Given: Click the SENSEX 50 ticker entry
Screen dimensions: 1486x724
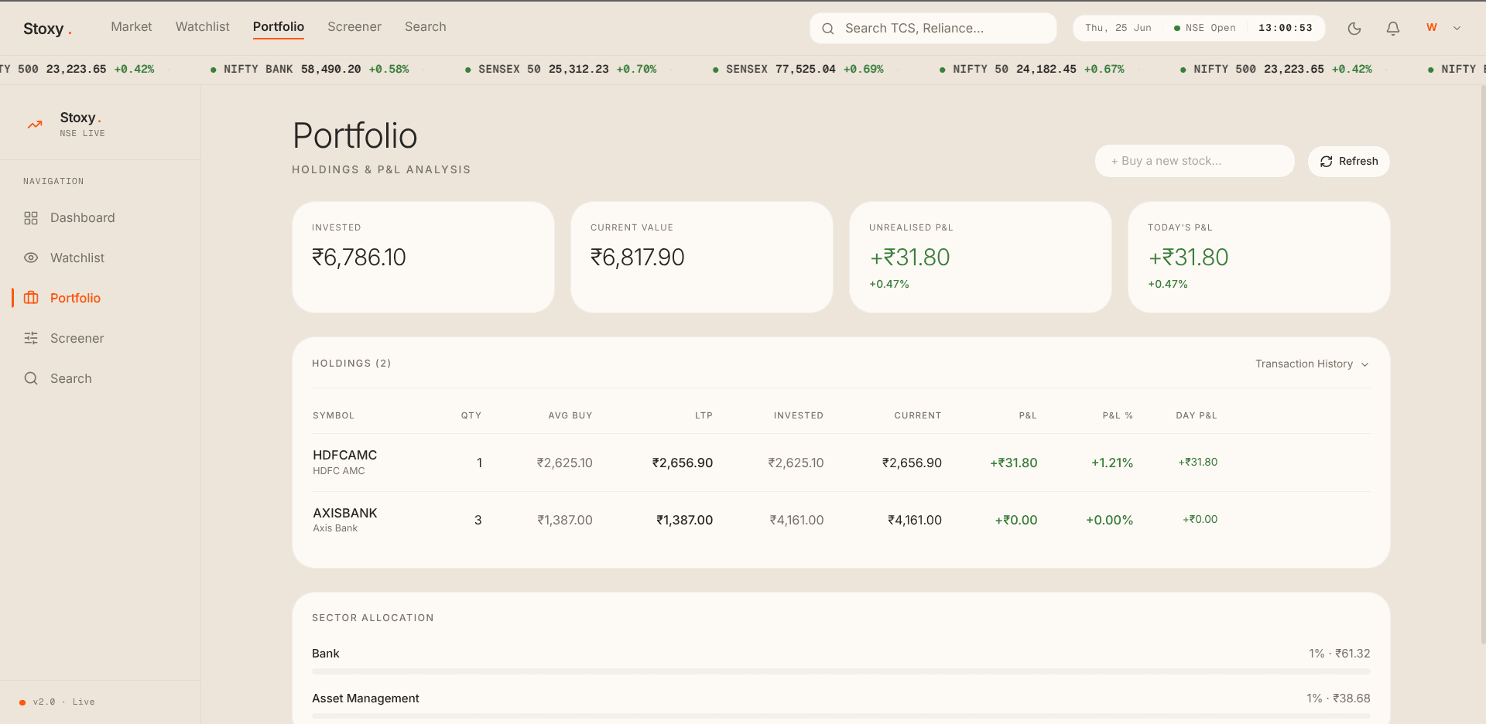Looking at the screenshot, I should [561, 70].
